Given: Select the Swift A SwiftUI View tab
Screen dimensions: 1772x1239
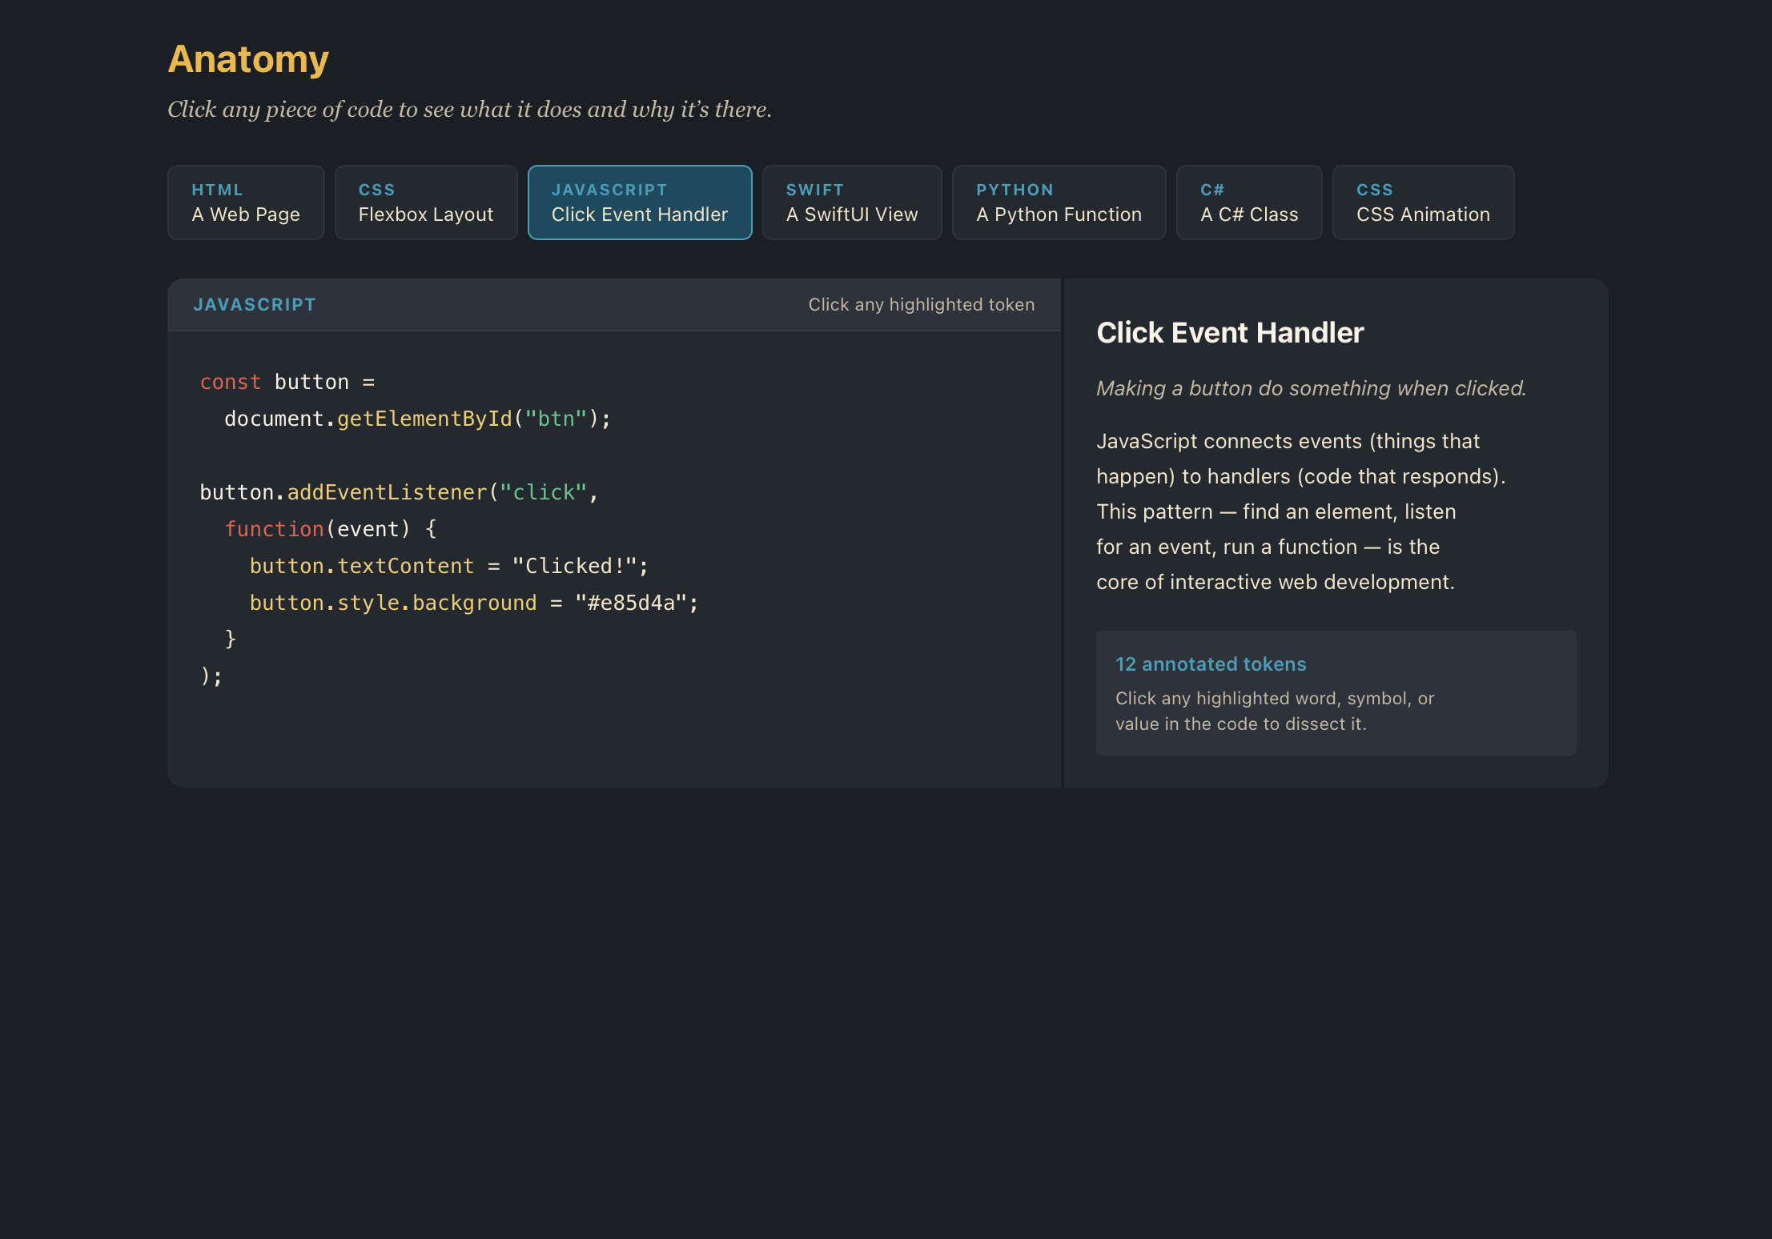Looking at the screenshot, I should 851,202.
